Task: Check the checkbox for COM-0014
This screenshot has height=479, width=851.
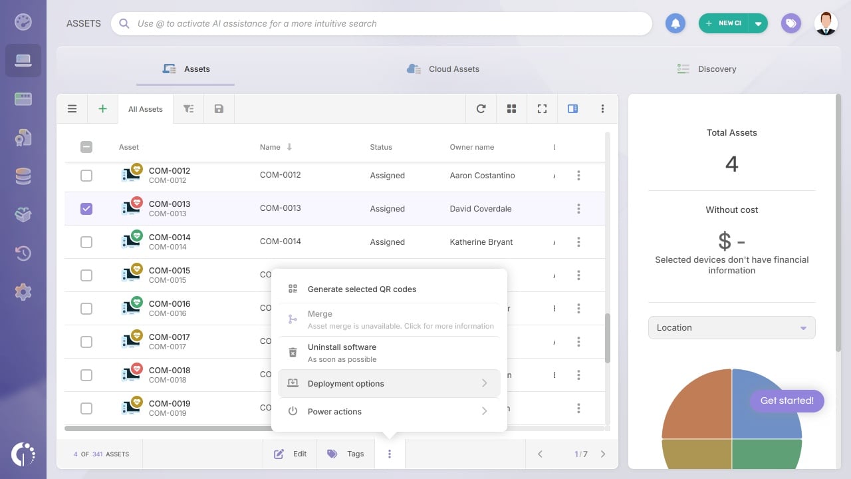Action: pos(86,241)
